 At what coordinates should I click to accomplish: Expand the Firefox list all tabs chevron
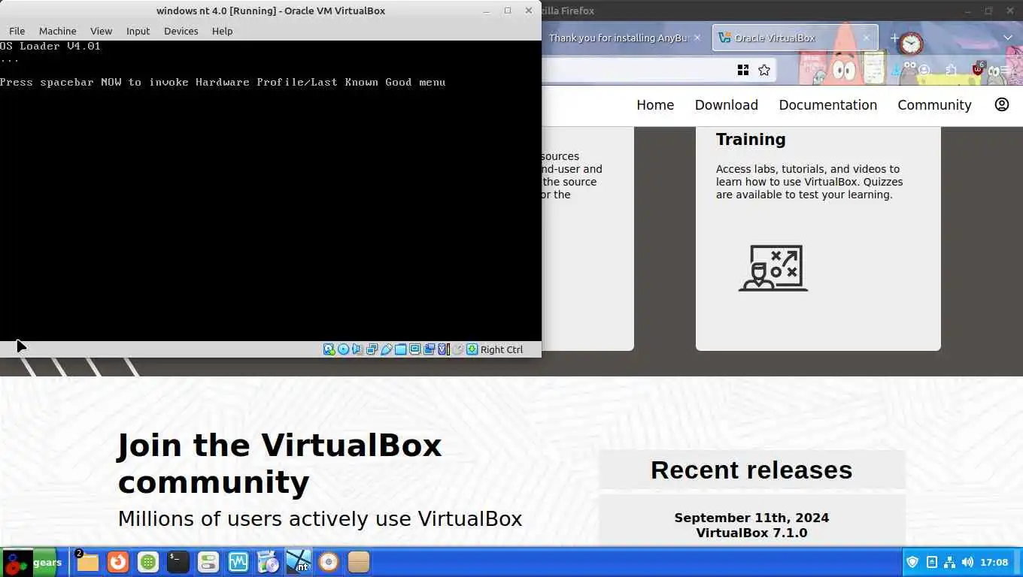point(1008,38)
